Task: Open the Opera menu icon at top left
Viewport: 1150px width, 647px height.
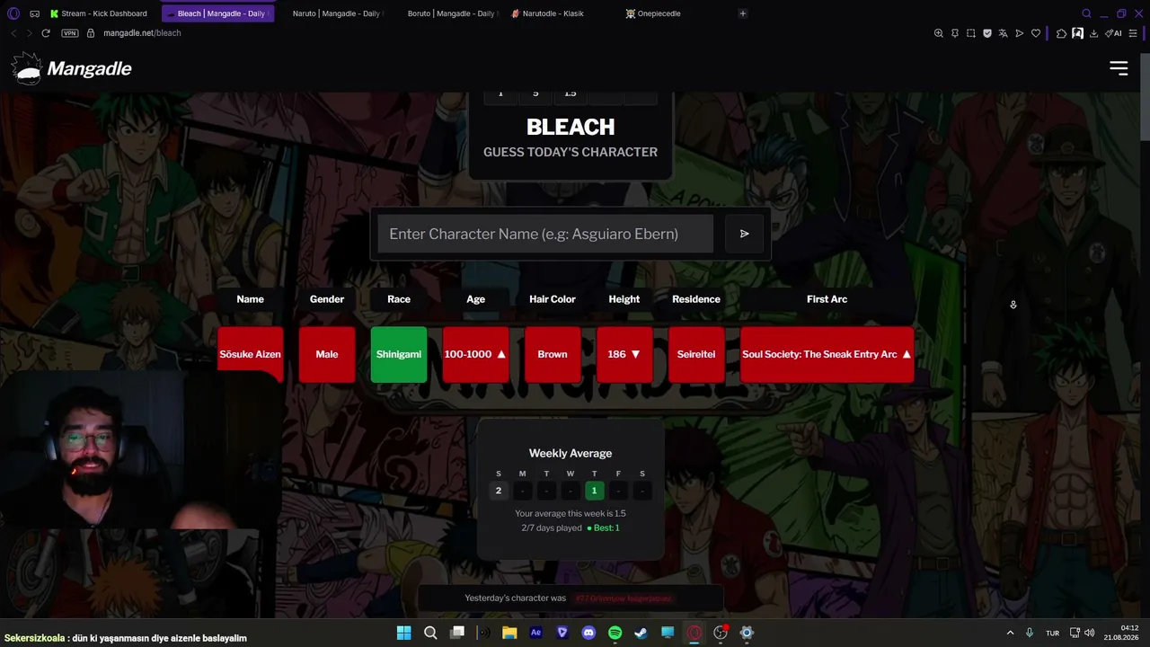Action: point(13,13)
